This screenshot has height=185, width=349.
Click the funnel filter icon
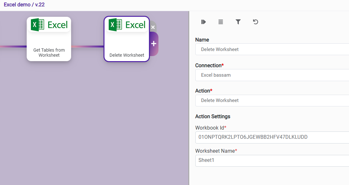[238, 22]
